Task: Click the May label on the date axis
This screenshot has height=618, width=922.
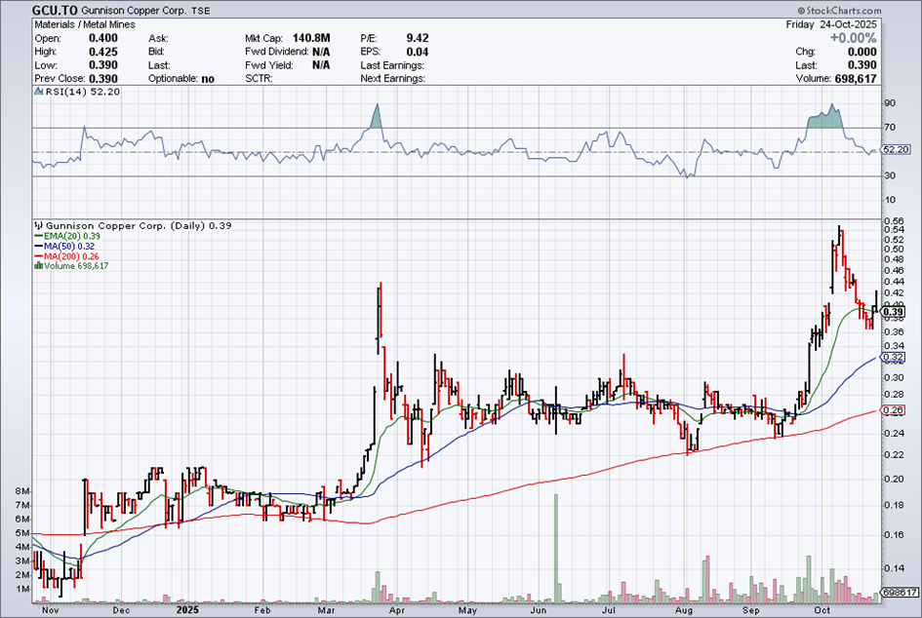Action: click(x=467, y=610)
